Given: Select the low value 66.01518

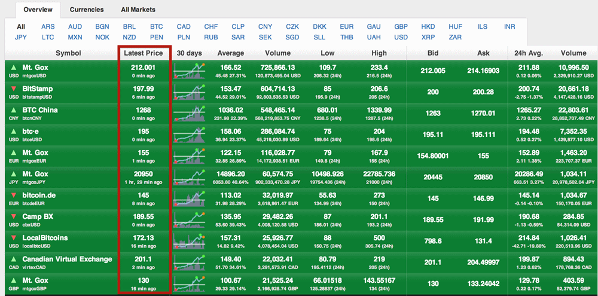Looking at the screenshot, I should 328,280.
